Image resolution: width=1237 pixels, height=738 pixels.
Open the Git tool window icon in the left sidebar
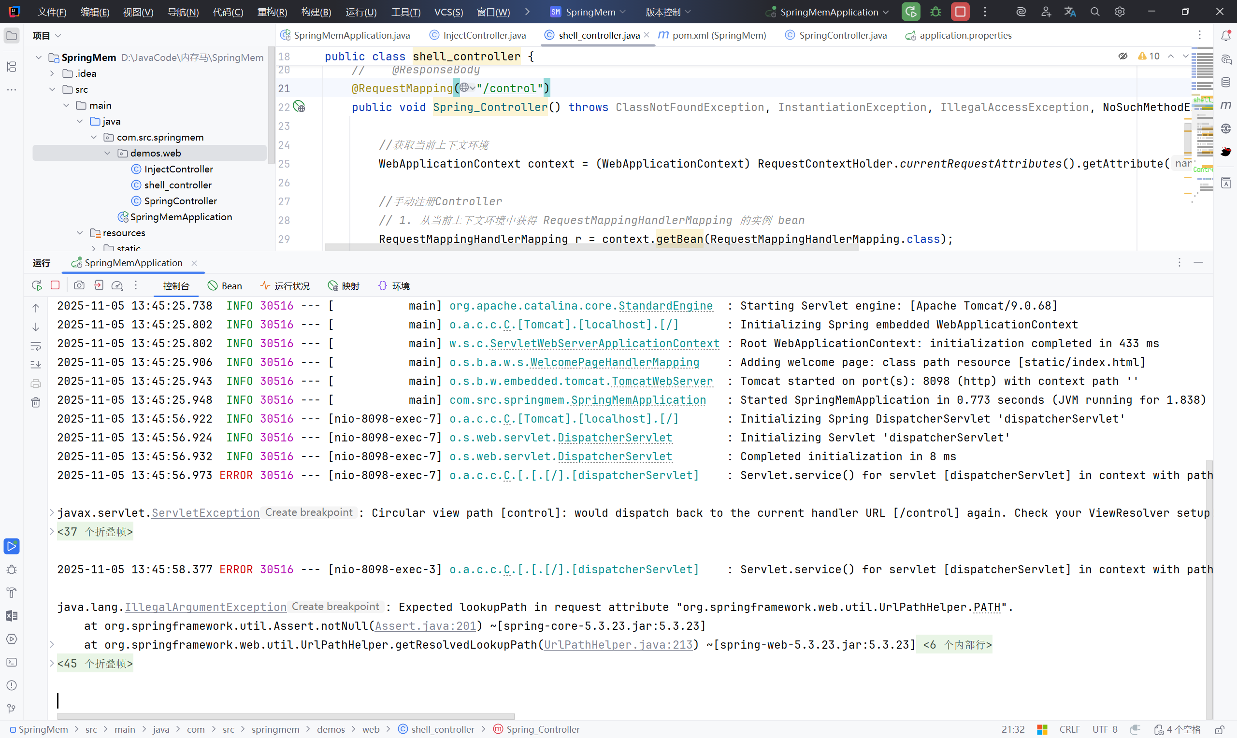click(12, 709)
